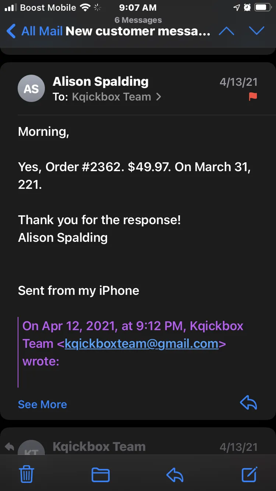This screenshot has height=491, width=276.
Task: Open the kqickboxteam@gmail.com email link
Action: click(142, 344)
